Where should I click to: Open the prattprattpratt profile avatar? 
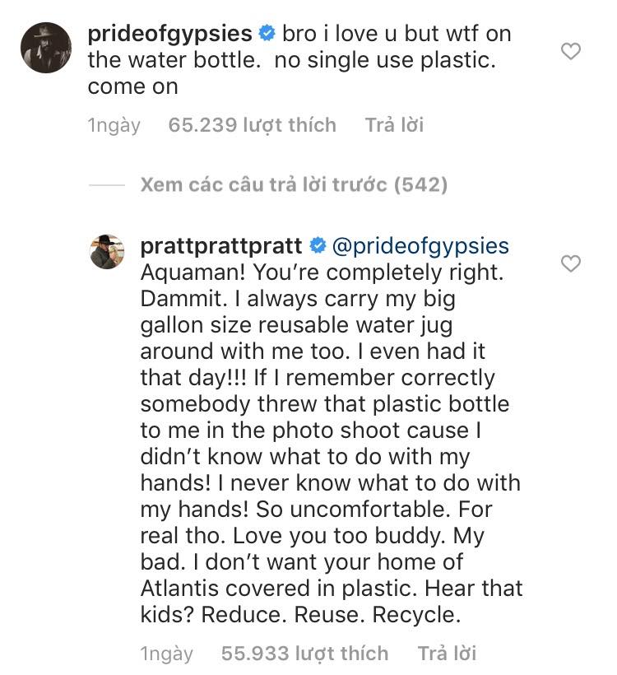(106, 251)
